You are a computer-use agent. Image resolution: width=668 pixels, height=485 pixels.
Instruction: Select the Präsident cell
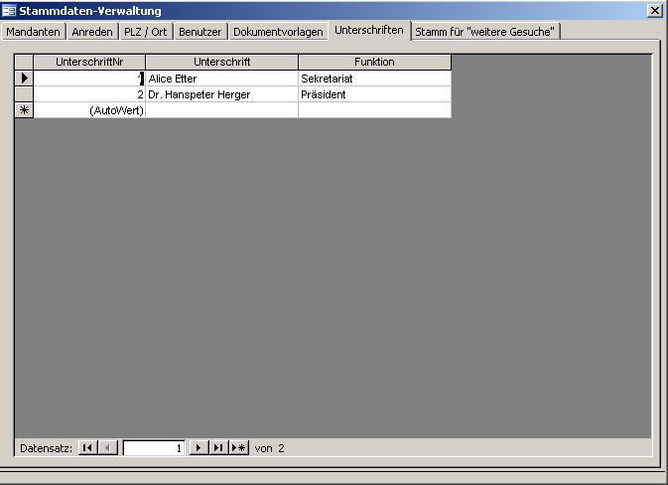point(374,94)
